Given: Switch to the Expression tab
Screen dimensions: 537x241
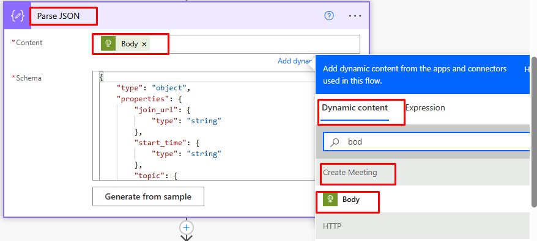Looking at the screenshot, I should click(x=425, y=108).
